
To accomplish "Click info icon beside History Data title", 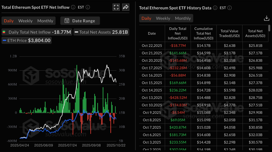I will coord(215,8).
